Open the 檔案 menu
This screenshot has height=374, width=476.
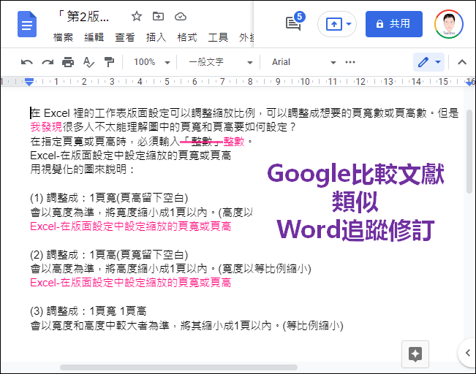(63, 37)
